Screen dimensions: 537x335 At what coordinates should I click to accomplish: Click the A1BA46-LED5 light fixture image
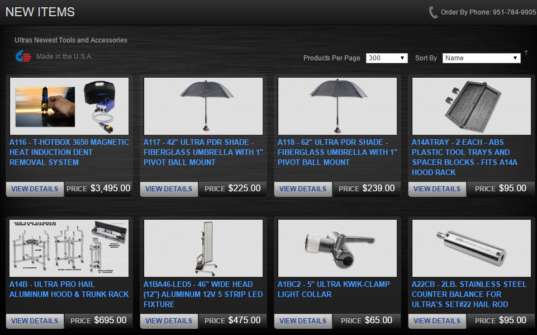pos(203,248)
